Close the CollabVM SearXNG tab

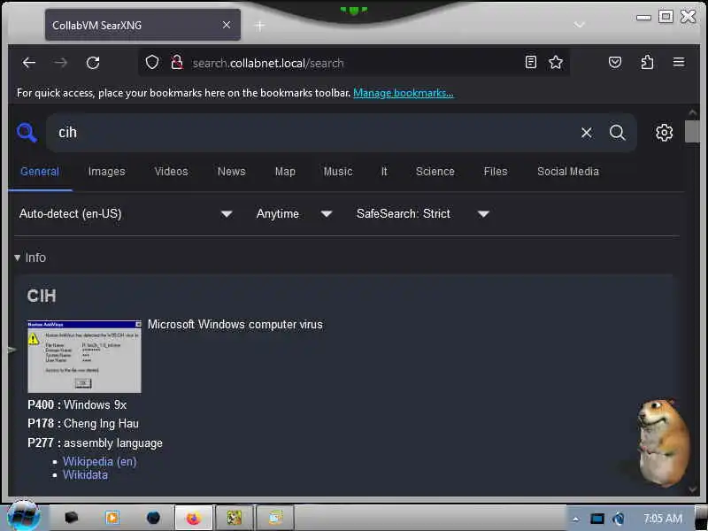coord(227,25)
